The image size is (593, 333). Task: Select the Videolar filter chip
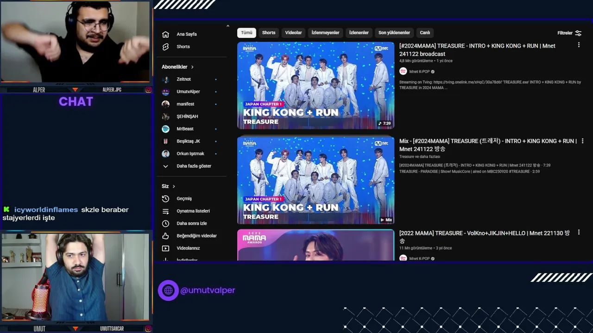293,33
